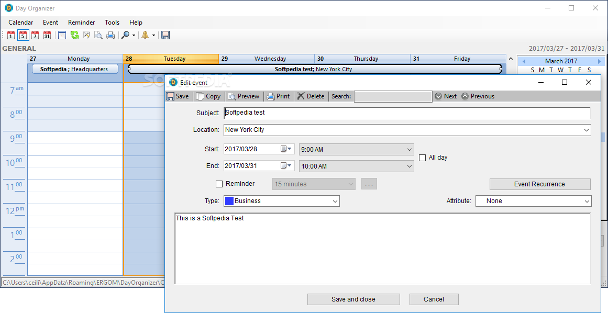This screenshot has height=313, width=608.
Task: Open Event Recurrence settings
Action: [540, 184]
